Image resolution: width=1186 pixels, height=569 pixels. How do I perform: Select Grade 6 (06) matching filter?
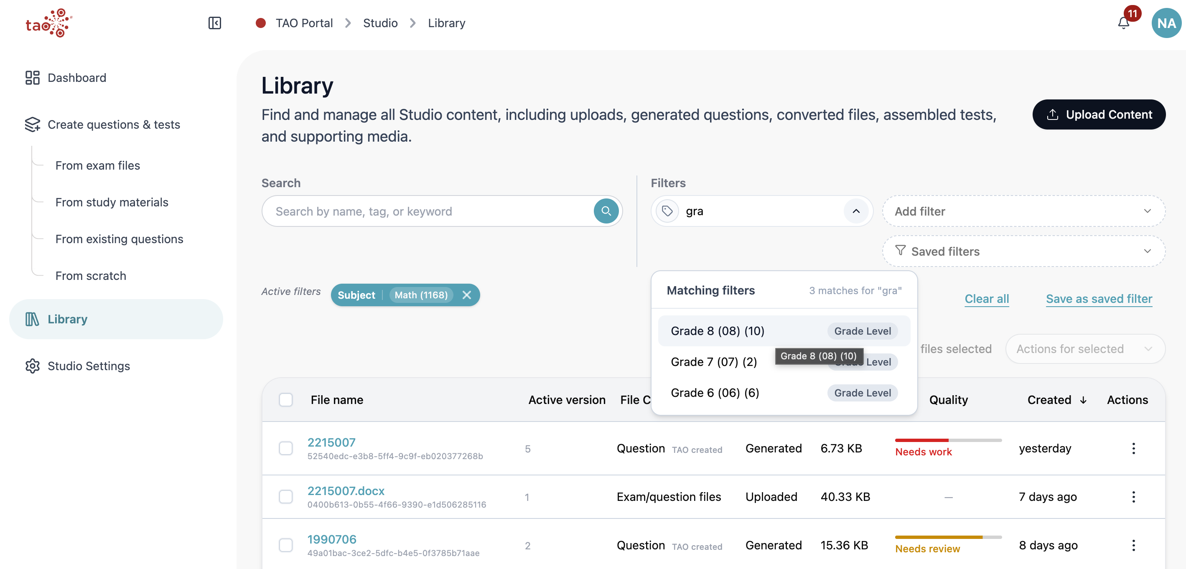pos(784,393)
